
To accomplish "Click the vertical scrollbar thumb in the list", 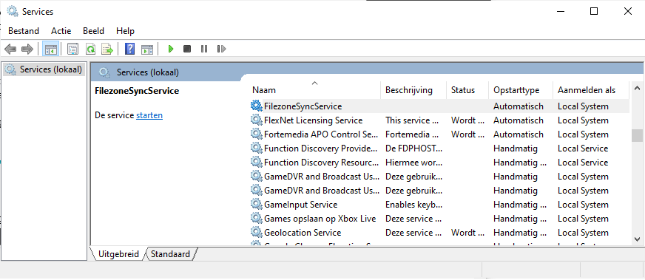I will tap(637, 135).
